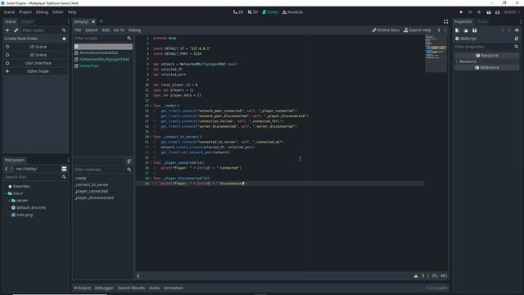
Task: Collapse the res:// root folder
Action: (x=6, y=193)
